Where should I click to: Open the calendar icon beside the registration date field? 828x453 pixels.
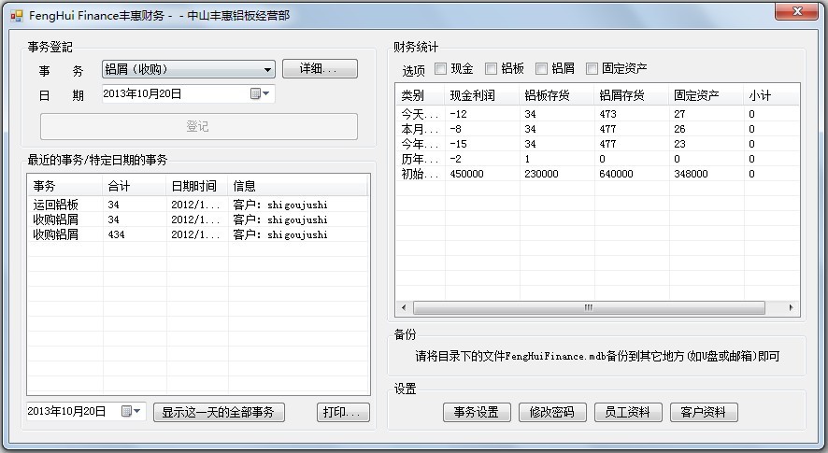[x=255, y=94]
